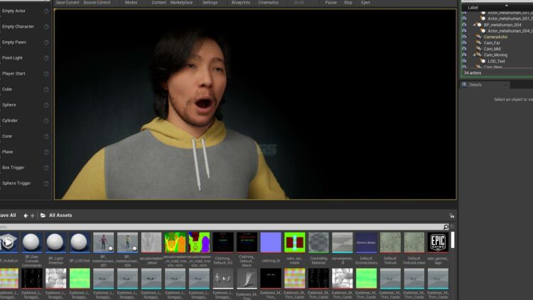
Task: Open the Modes toolbar item
Action: tap(131, 2)
